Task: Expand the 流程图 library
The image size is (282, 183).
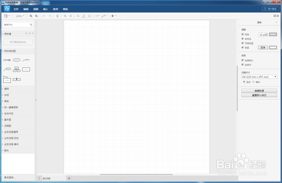Action: point(18,126)
